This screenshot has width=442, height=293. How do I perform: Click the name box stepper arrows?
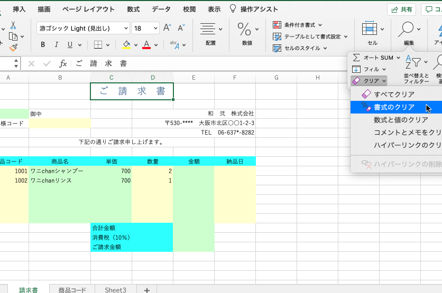16,63
